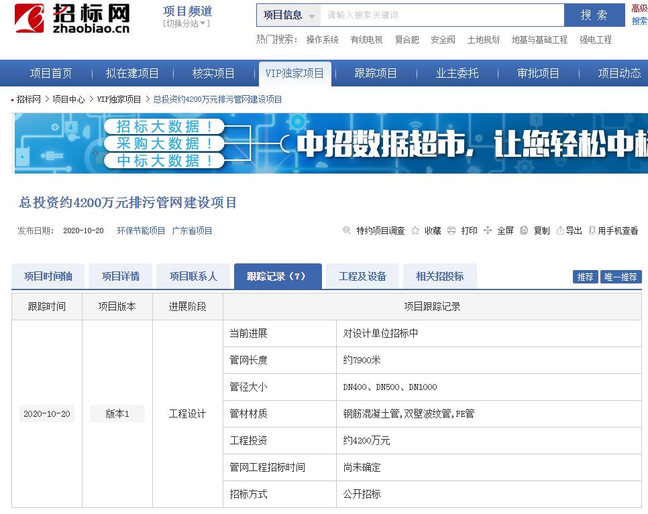Click value 对设计单位招标中
The width and height of the screenshot is (648, 514).
click(x=380, y=333)
